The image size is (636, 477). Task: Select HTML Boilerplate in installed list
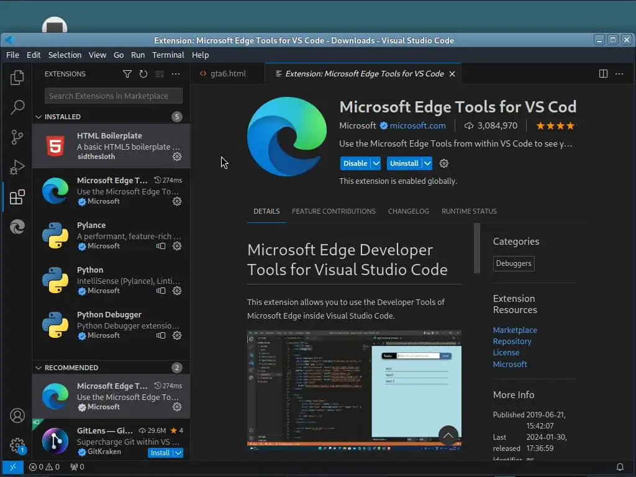point(111,146)
